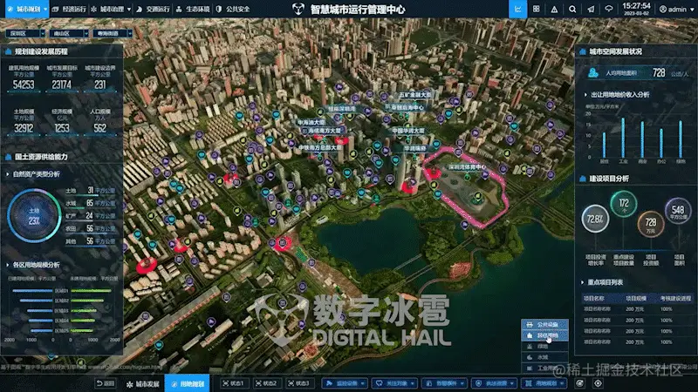Click the Digital Hail logo beside the title
The height and width of the screenshot is (392, 698).
pos(298,9)
